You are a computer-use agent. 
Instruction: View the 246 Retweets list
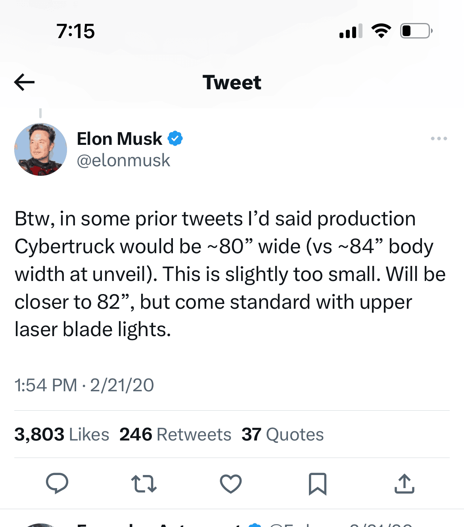point(175,435)
